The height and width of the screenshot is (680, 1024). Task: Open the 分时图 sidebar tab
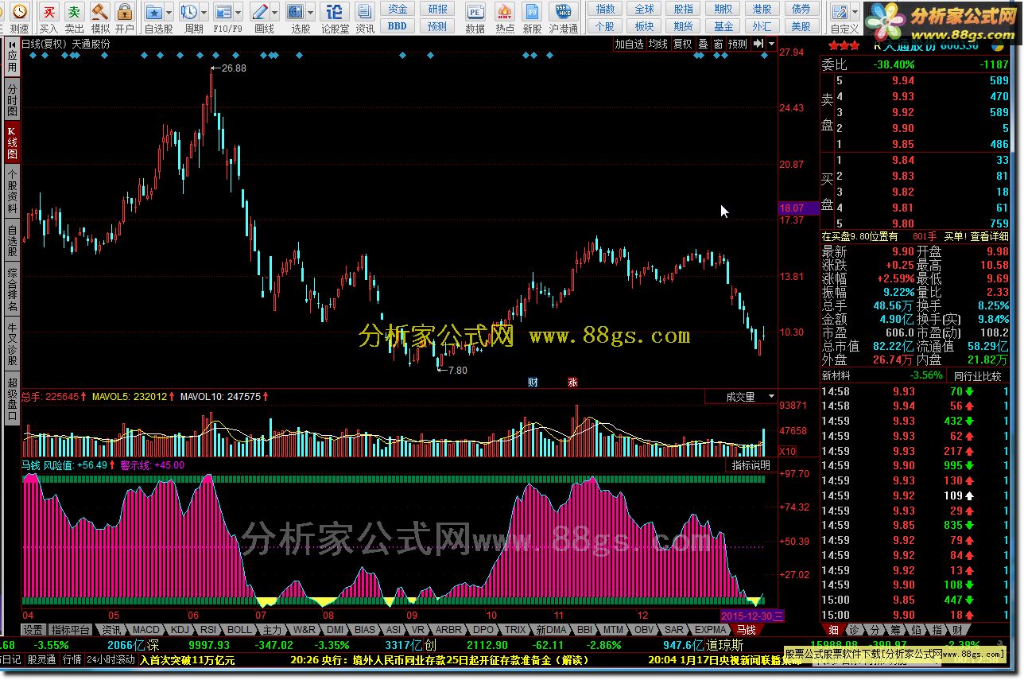pyautogui.click(x=12, y=100)
